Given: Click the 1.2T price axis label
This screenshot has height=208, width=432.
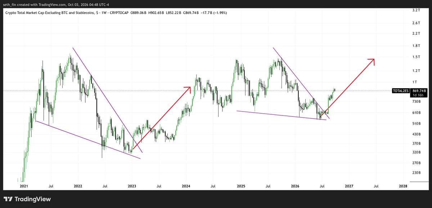Looking at the screenshot, I should [x=416, y=71].
